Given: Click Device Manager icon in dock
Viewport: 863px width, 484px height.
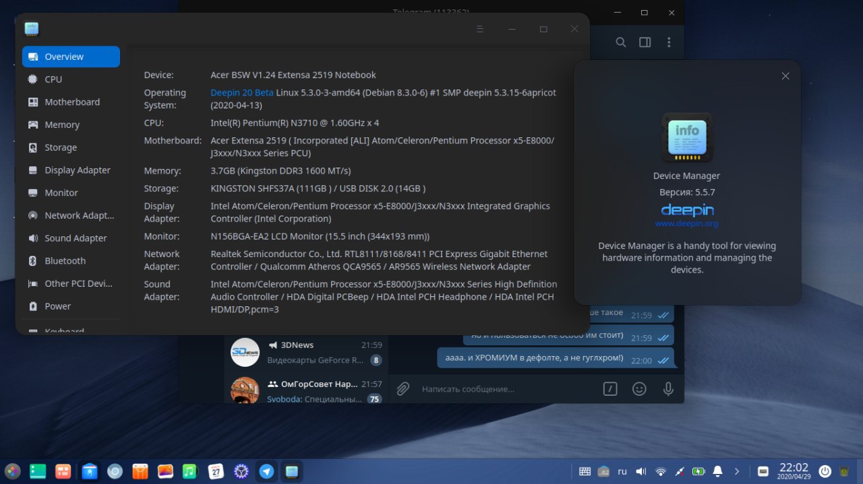Looking at the screenshot, I should [x=292, y=471].
